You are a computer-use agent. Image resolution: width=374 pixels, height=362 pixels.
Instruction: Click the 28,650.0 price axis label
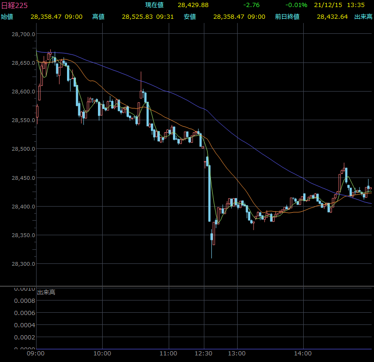23,63
